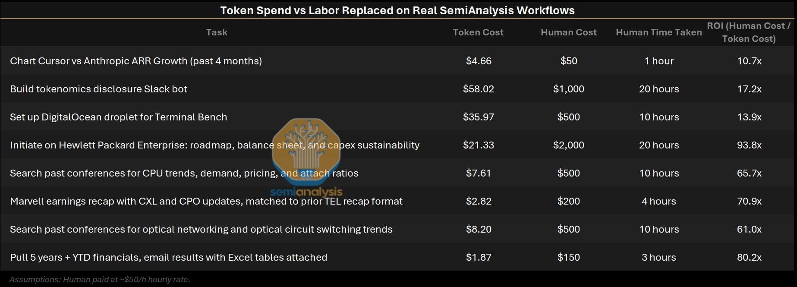Click the Pull 5 years financials task

point(169,257)
